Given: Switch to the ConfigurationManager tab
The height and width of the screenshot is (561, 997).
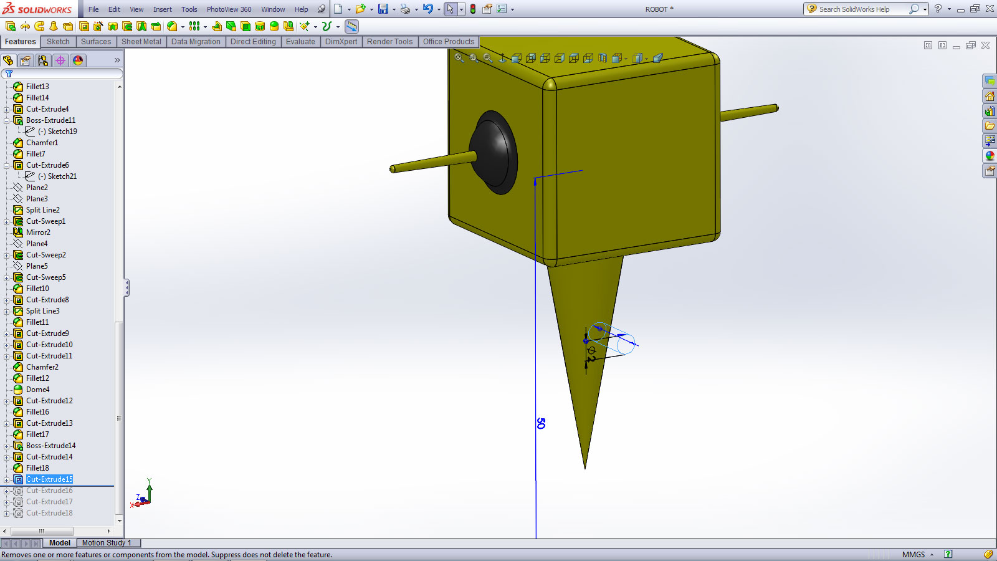Looking at the screenshot, I should [x=42, y=60].
